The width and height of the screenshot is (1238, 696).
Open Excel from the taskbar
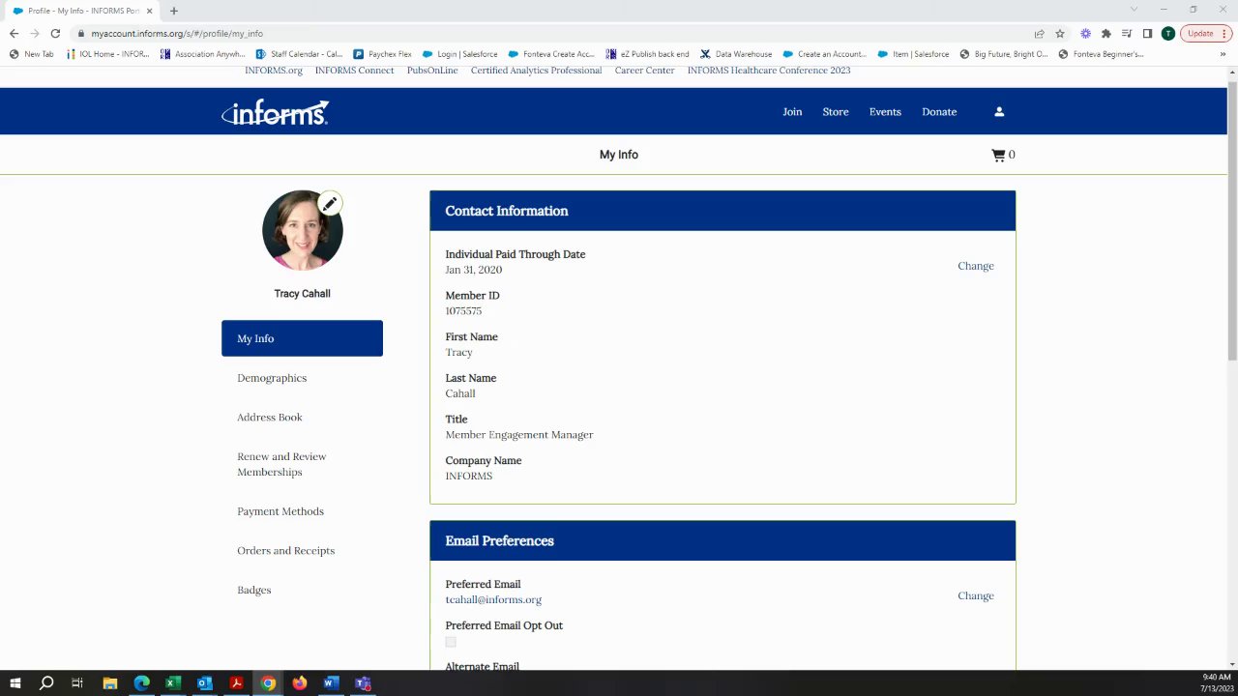(x=173, y=683)
